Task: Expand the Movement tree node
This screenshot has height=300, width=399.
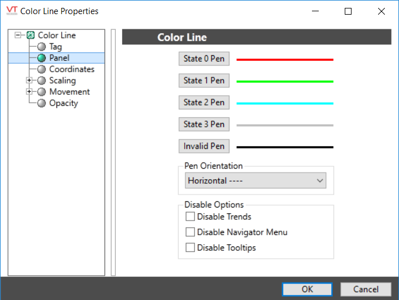Action: [29, 92]
